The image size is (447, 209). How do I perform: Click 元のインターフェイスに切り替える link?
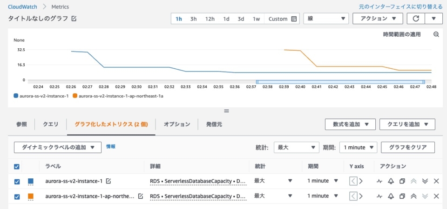click(400, 7)
